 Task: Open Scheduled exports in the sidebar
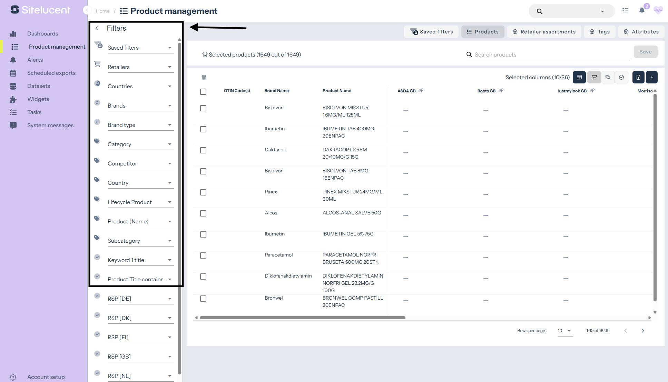pyautogui.click(x=51, y=73)
